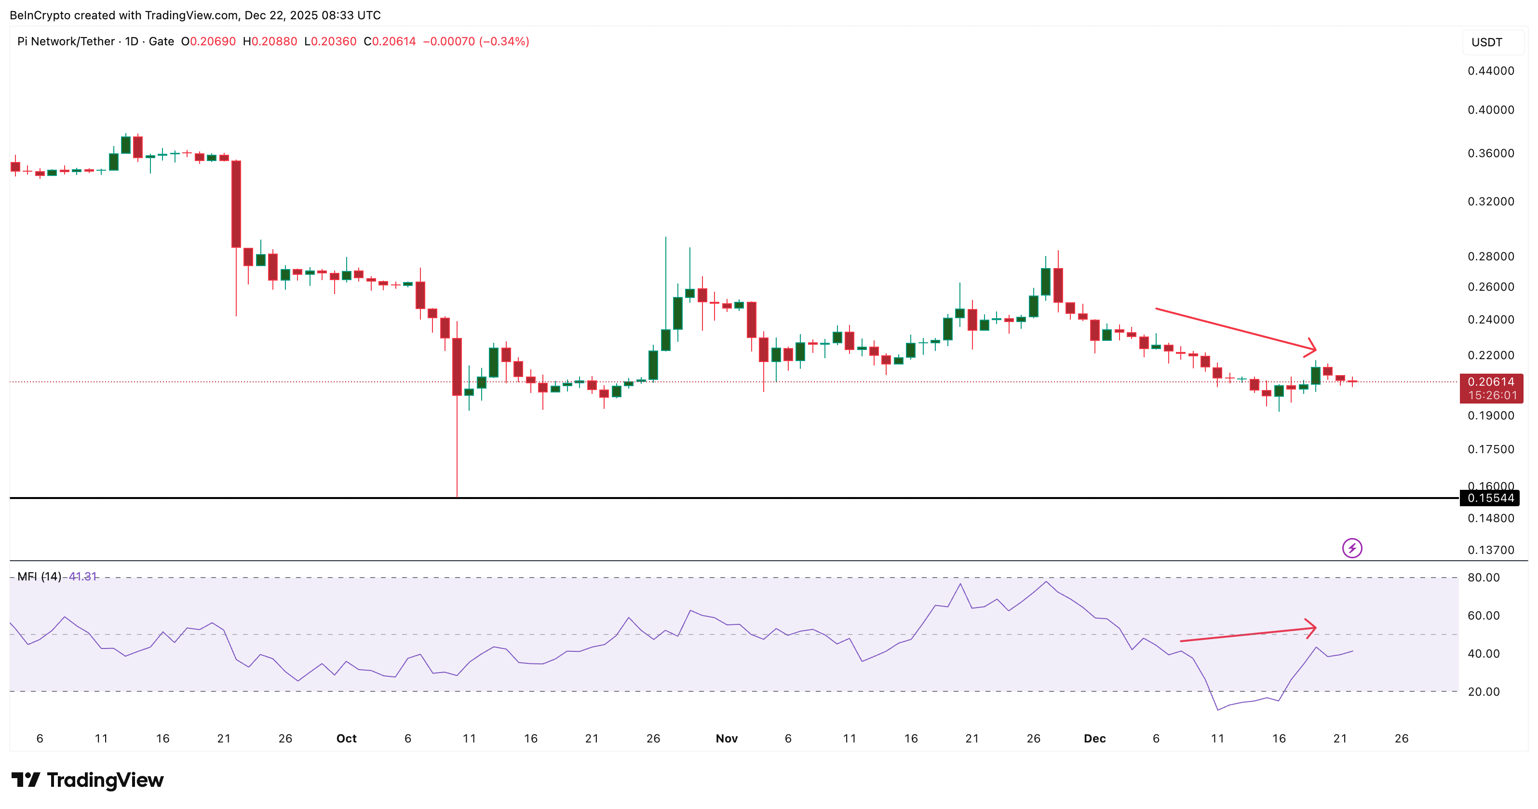1538x809 pixels.
Task: Select the Nov label on the time axis
Action: pos(726,738)
